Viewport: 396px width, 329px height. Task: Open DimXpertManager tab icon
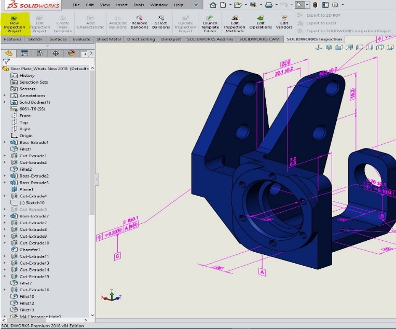tap(56, 53)
